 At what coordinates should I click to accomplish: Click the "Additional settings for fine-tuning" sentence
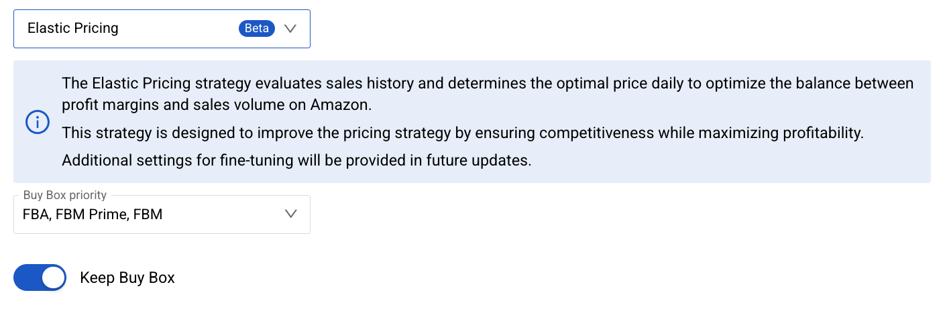[296, 161]
